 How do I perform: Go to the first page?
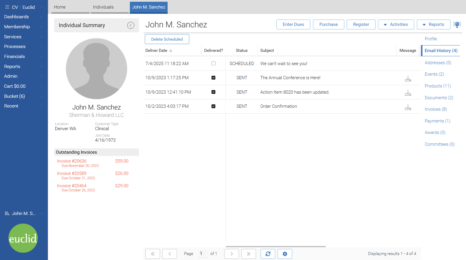point(153,254)
